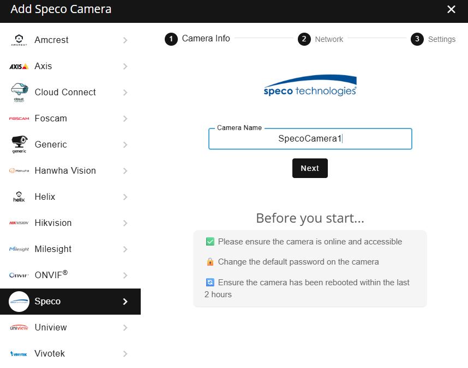
Task: Pick Hanwha Vision from the list
Action: [x=70, y=171]
